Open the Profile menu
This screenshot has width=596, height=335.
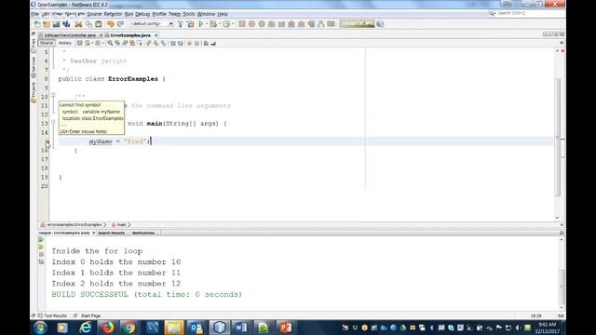tap(159, 14)
